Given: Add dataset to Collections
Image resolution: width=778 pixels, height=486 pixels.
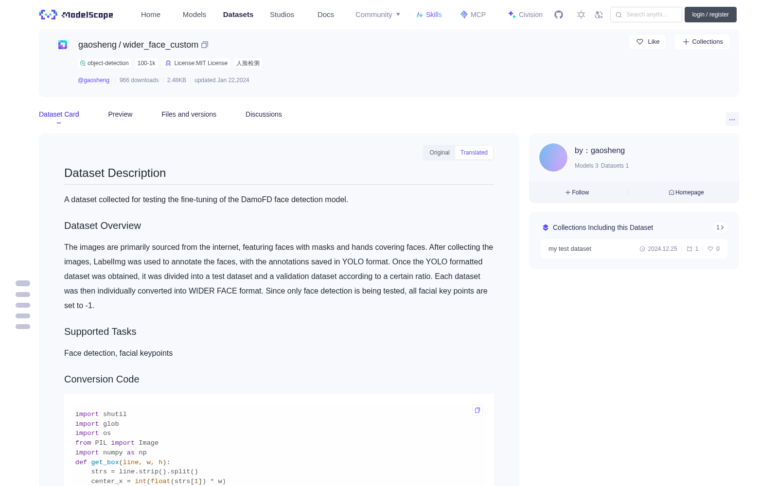Looking at the screenshot, I should (x=702, y=42).
